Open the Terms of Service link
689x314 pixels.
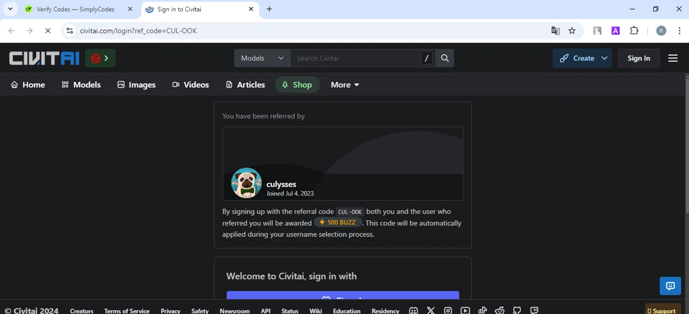click(127, 311)
